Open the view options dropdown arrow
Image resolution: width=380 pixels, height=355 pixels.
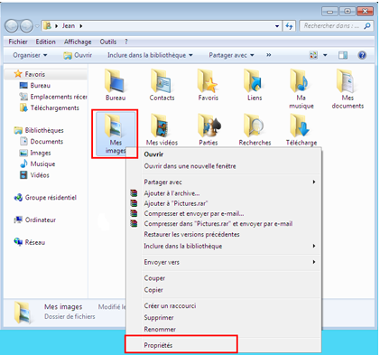tap(325, 55)
